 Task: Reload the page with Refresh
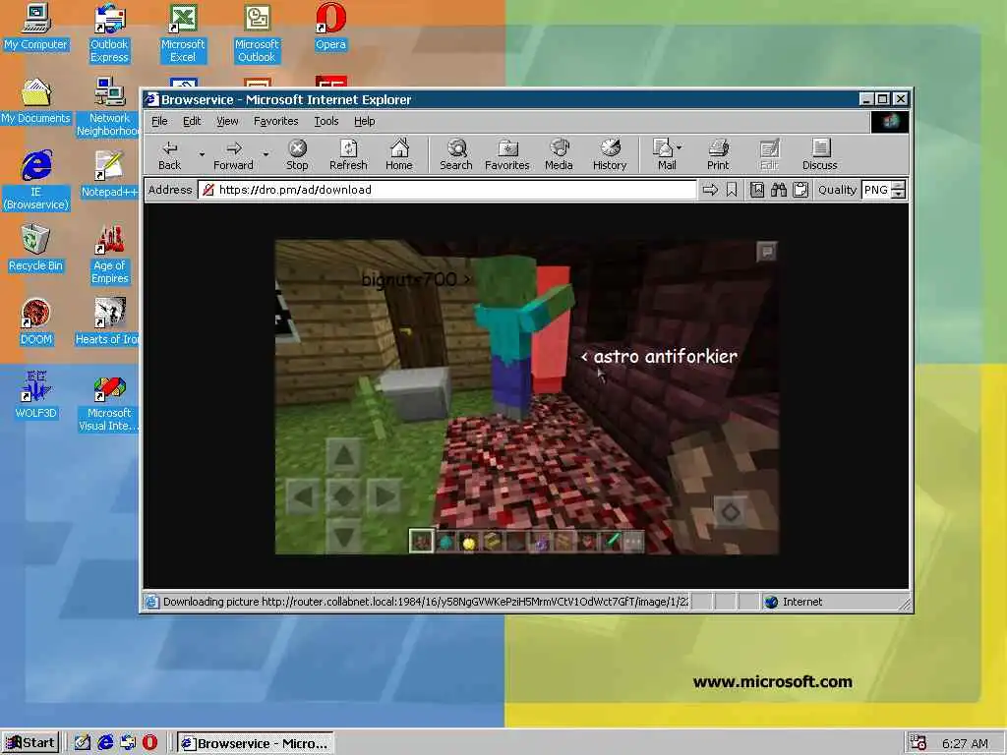point(348,154)
